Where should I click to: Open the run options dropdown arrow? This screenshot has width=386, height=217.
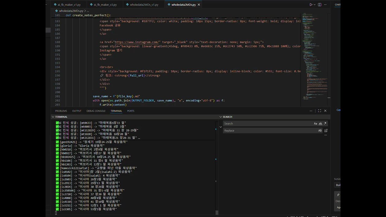tap(315, 5)
